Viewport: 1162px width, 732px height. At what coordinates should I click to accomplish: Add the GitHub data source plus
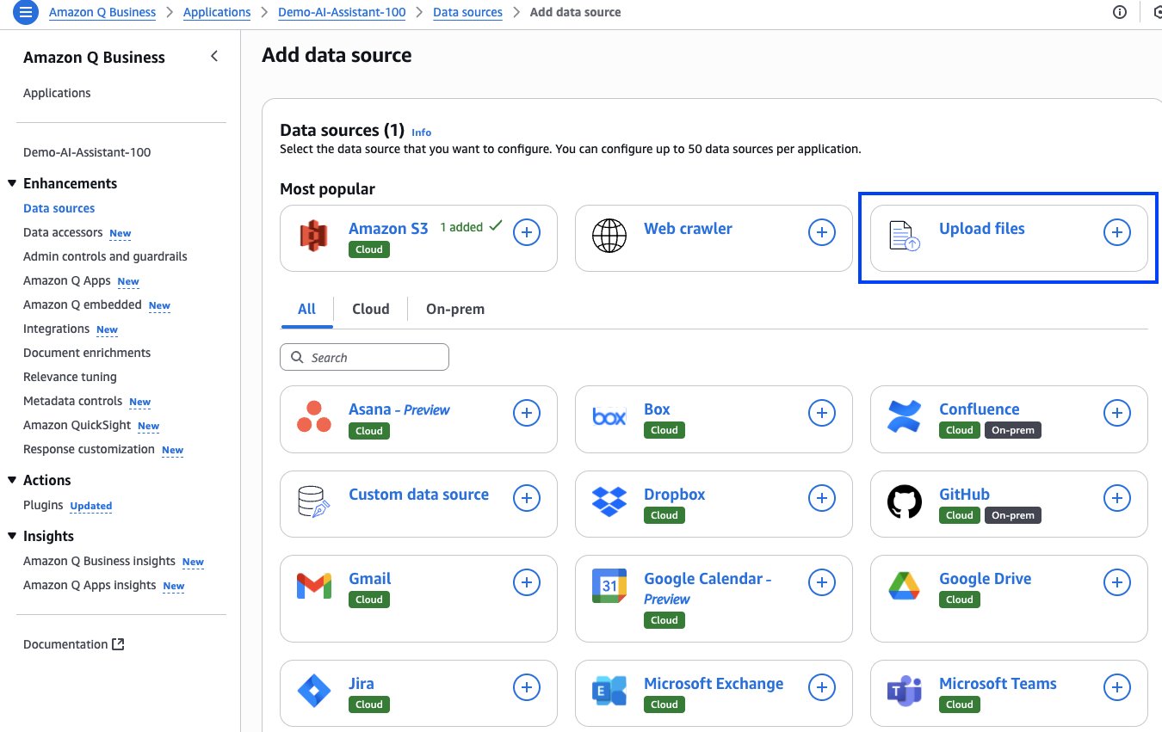click(x=1117, y=498)
